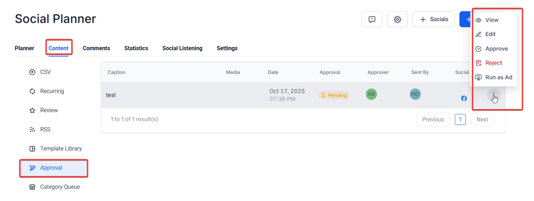Switch to the Statistics tab
The height and width of the screenshot is (201, 534).
click(x=136, y=48)
